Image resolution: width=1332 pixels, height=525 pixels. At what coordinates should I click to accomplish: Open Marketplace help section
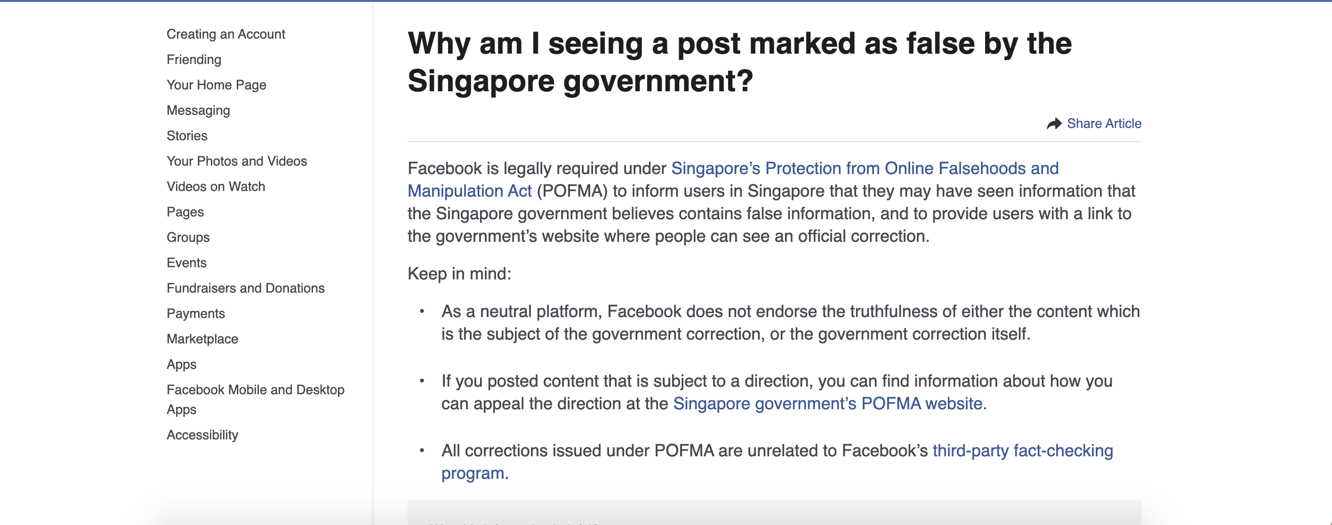(202, 339)
